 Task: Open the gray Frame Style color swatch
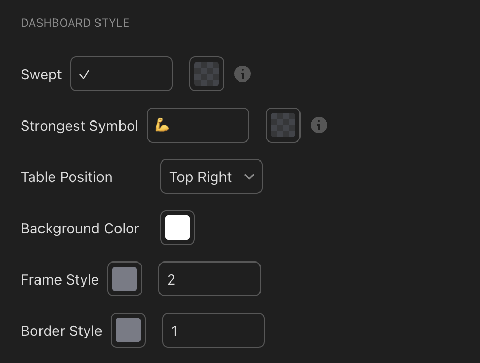[x=125, y=279]
